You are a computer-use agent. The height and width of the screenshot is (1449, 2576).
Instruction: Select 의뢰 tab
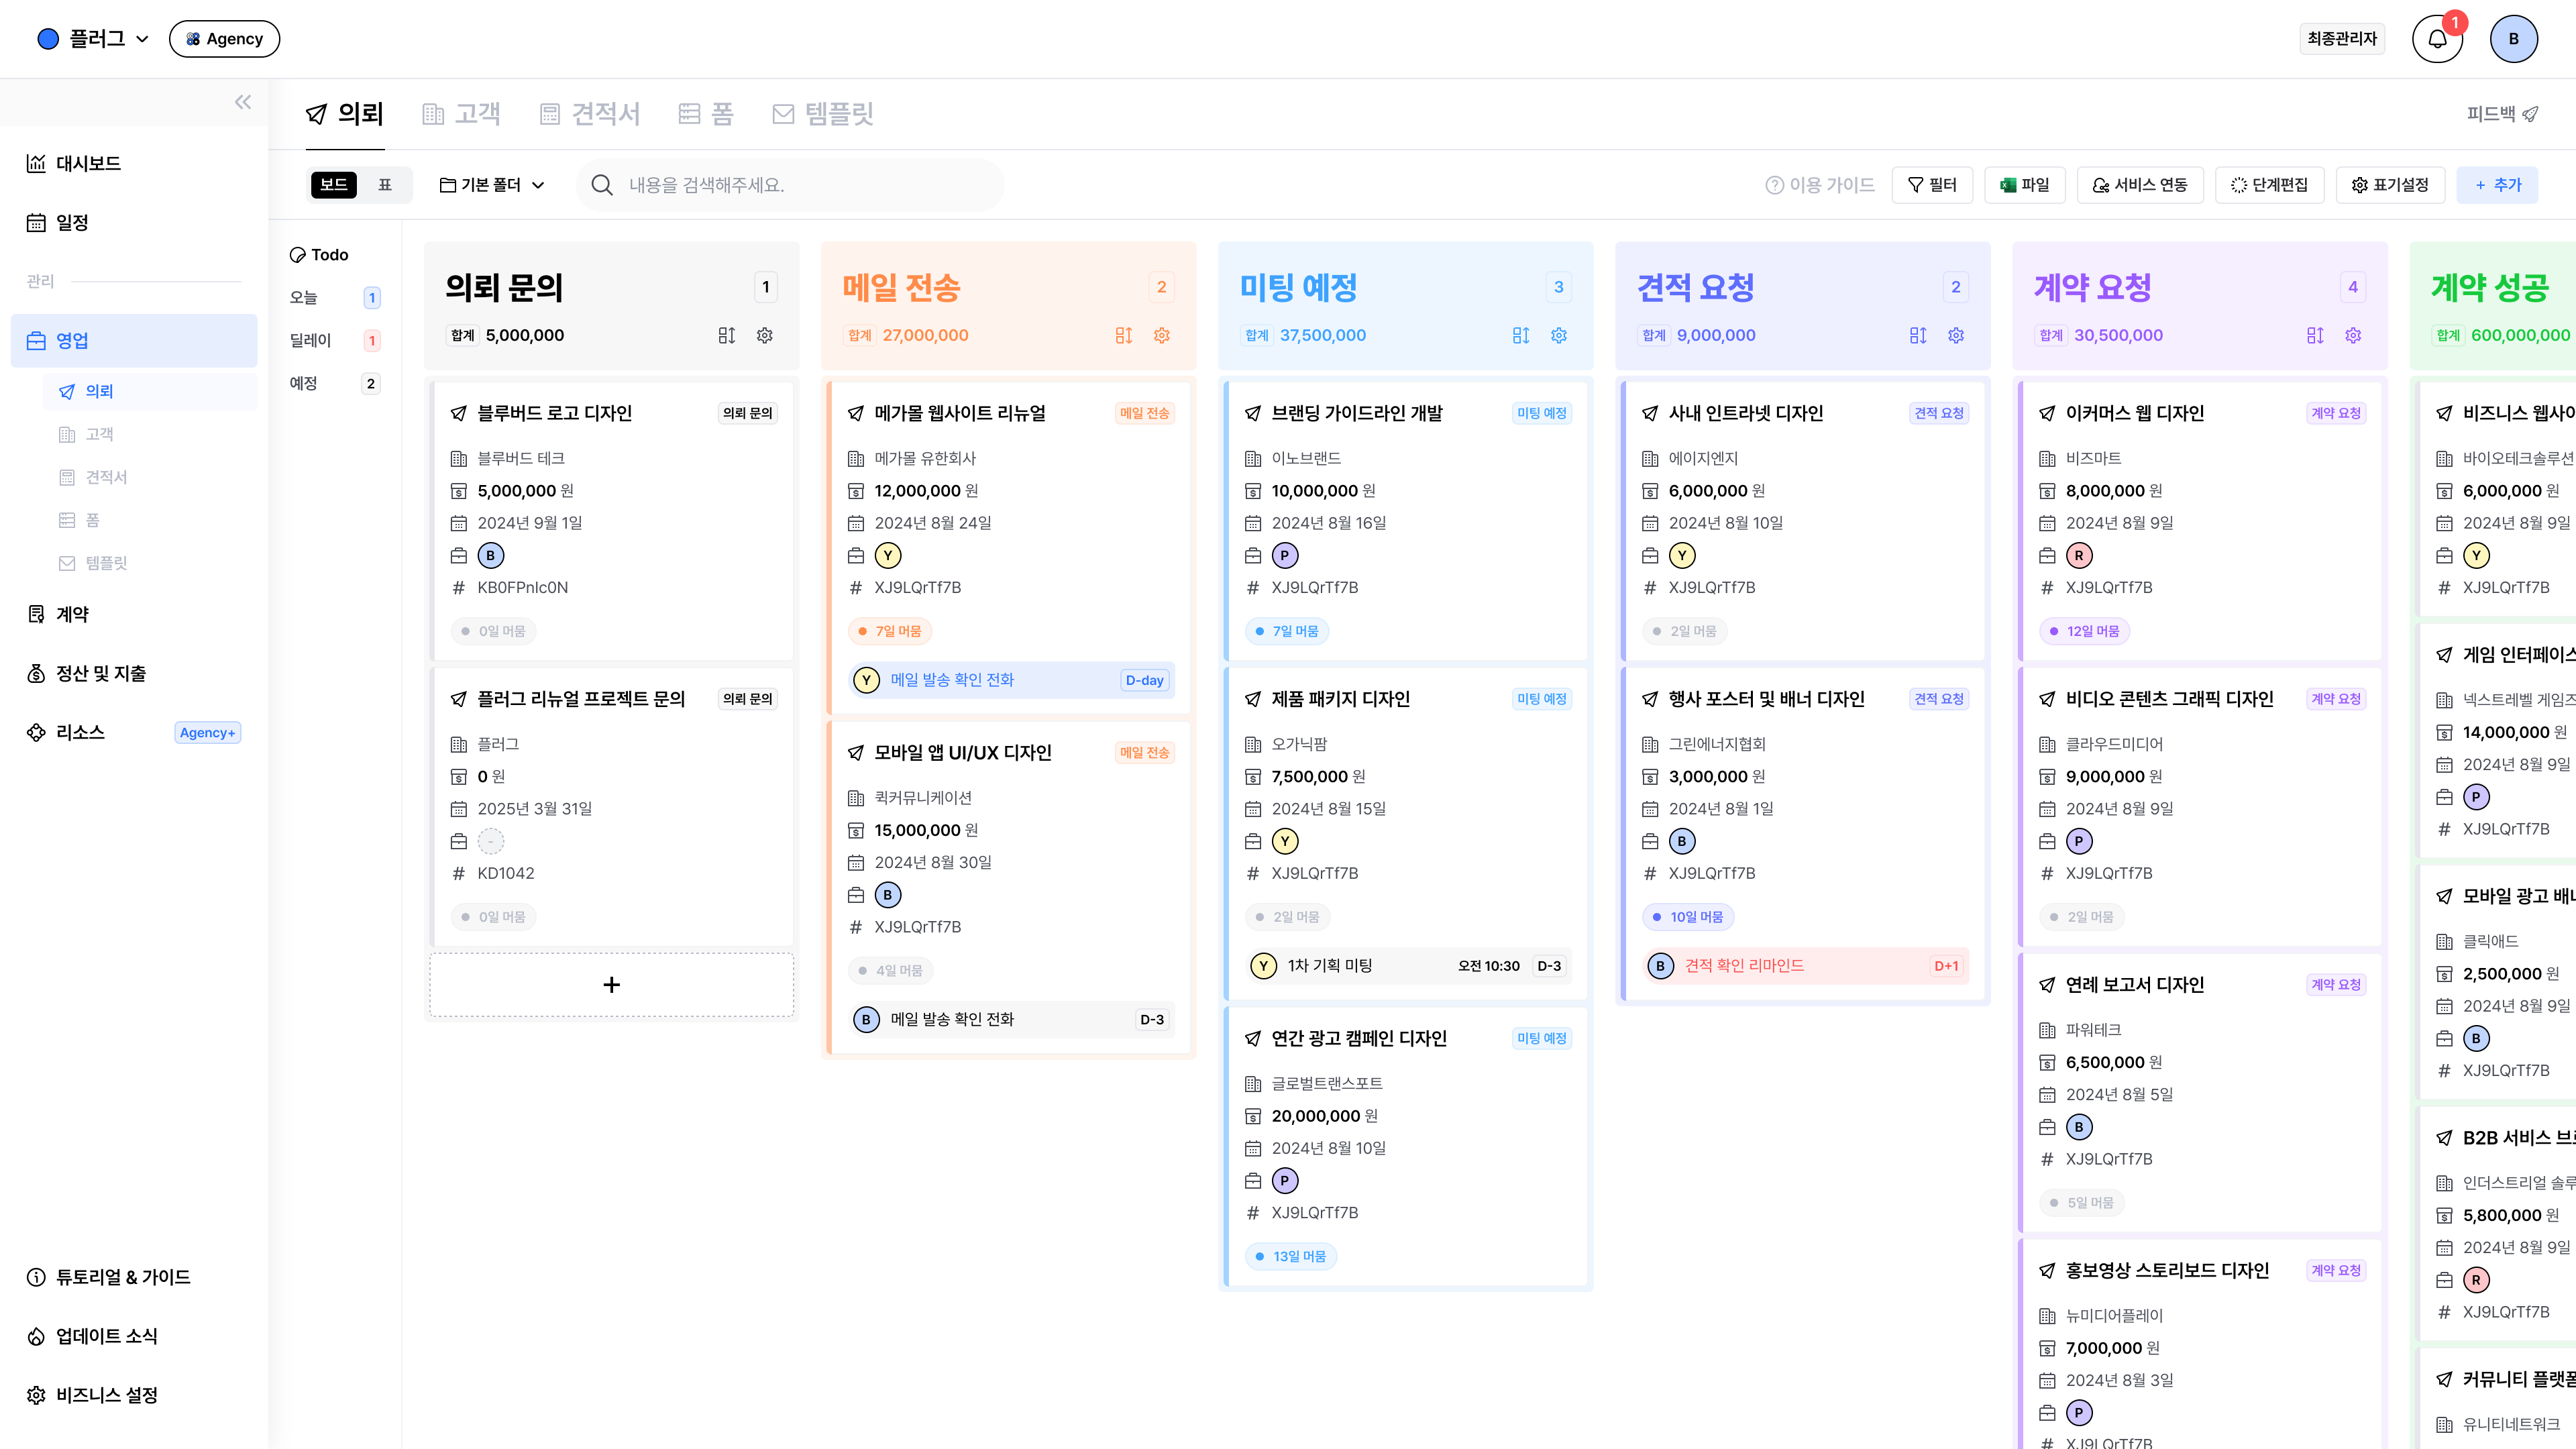(x=345, y=114)
